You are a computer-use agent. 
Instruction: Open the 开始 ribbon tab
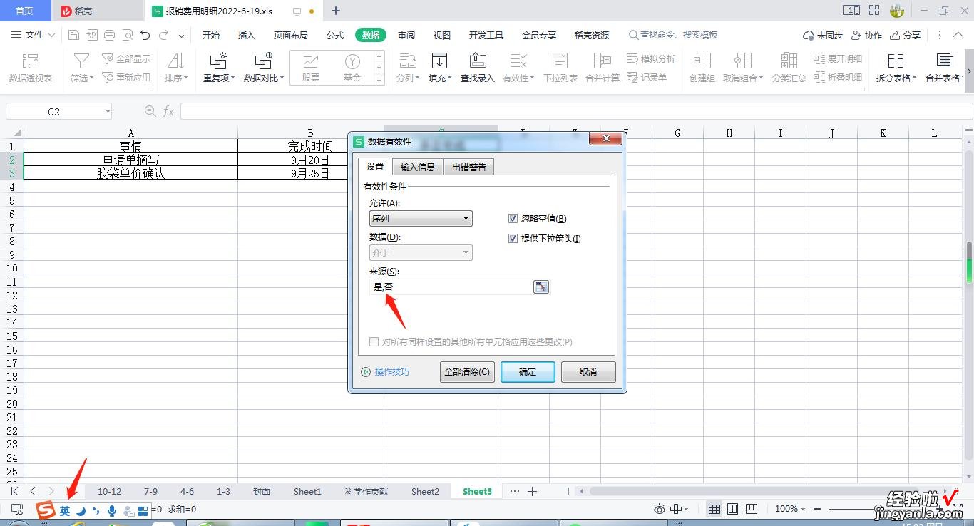tap(211, 35)
